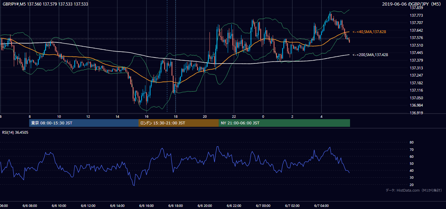Click the 6/6 12:00 date label
This screenshot has height=209, width=446.
(87, 206)
